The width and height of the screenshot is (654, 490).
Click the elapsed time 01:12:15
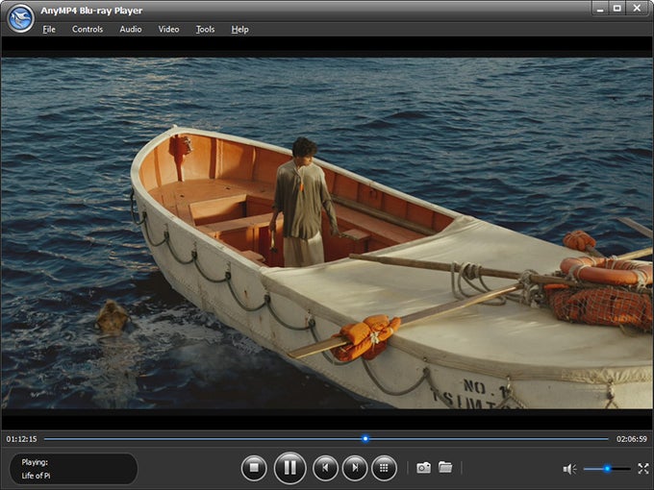click(x=21, y=439)
